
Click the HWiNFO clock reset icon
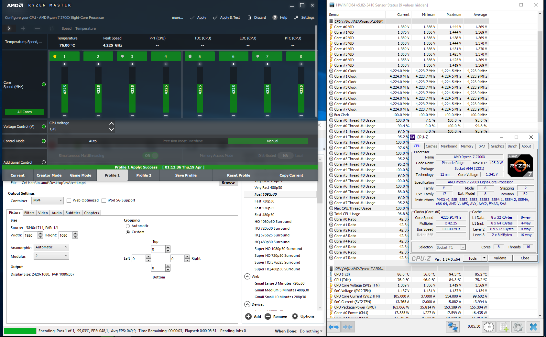click(489, 327)
